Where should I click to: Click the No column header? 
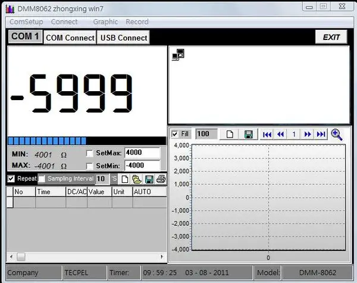tap(24, 192)
